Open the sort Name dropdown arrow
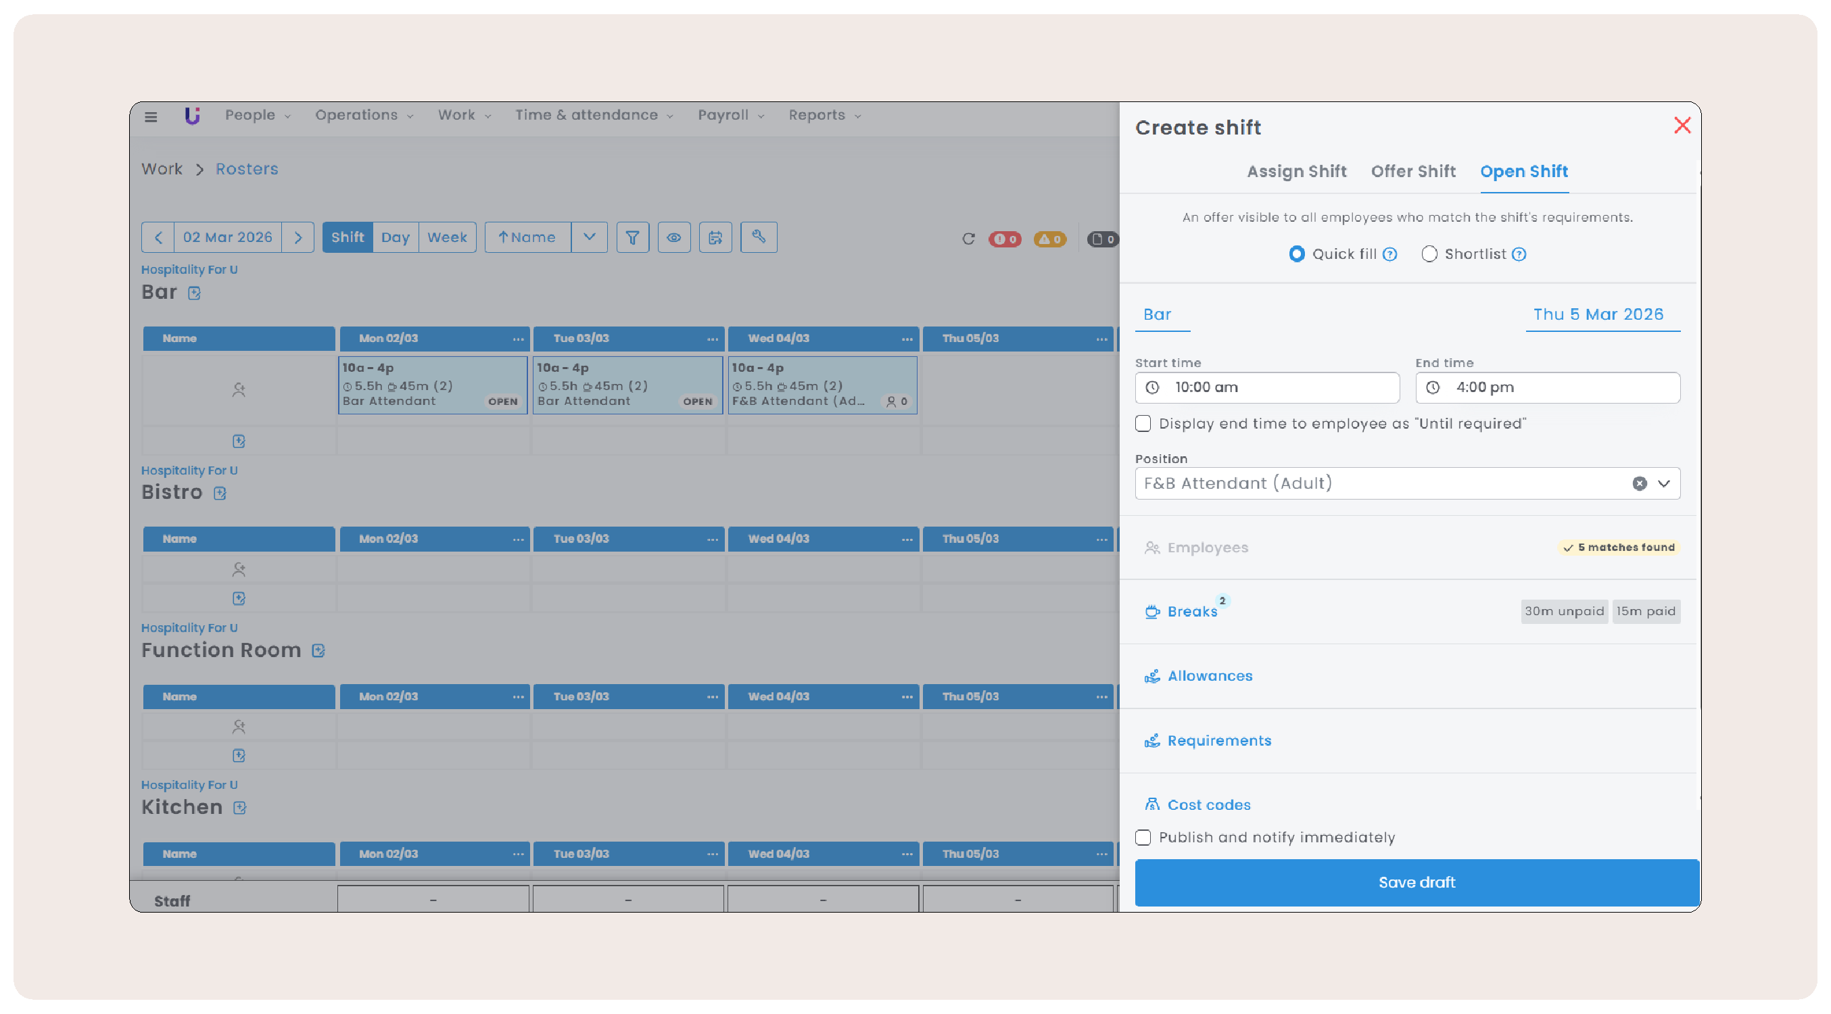Screen dimensions: 1831x1014 (x=589, y=237)
